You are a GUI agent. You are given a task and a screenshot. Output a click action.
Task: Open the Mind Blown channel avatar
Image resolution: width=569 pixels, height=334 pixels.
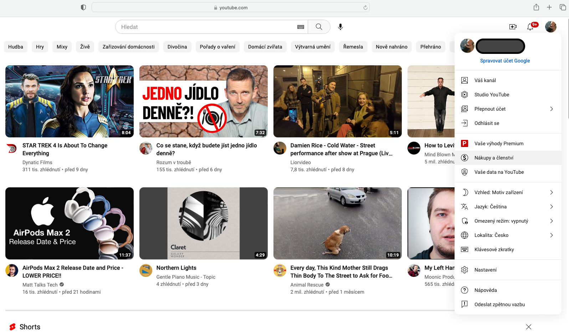(414, 148)
